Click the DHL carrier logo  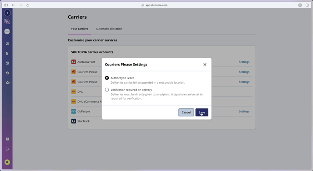(74, 91)
